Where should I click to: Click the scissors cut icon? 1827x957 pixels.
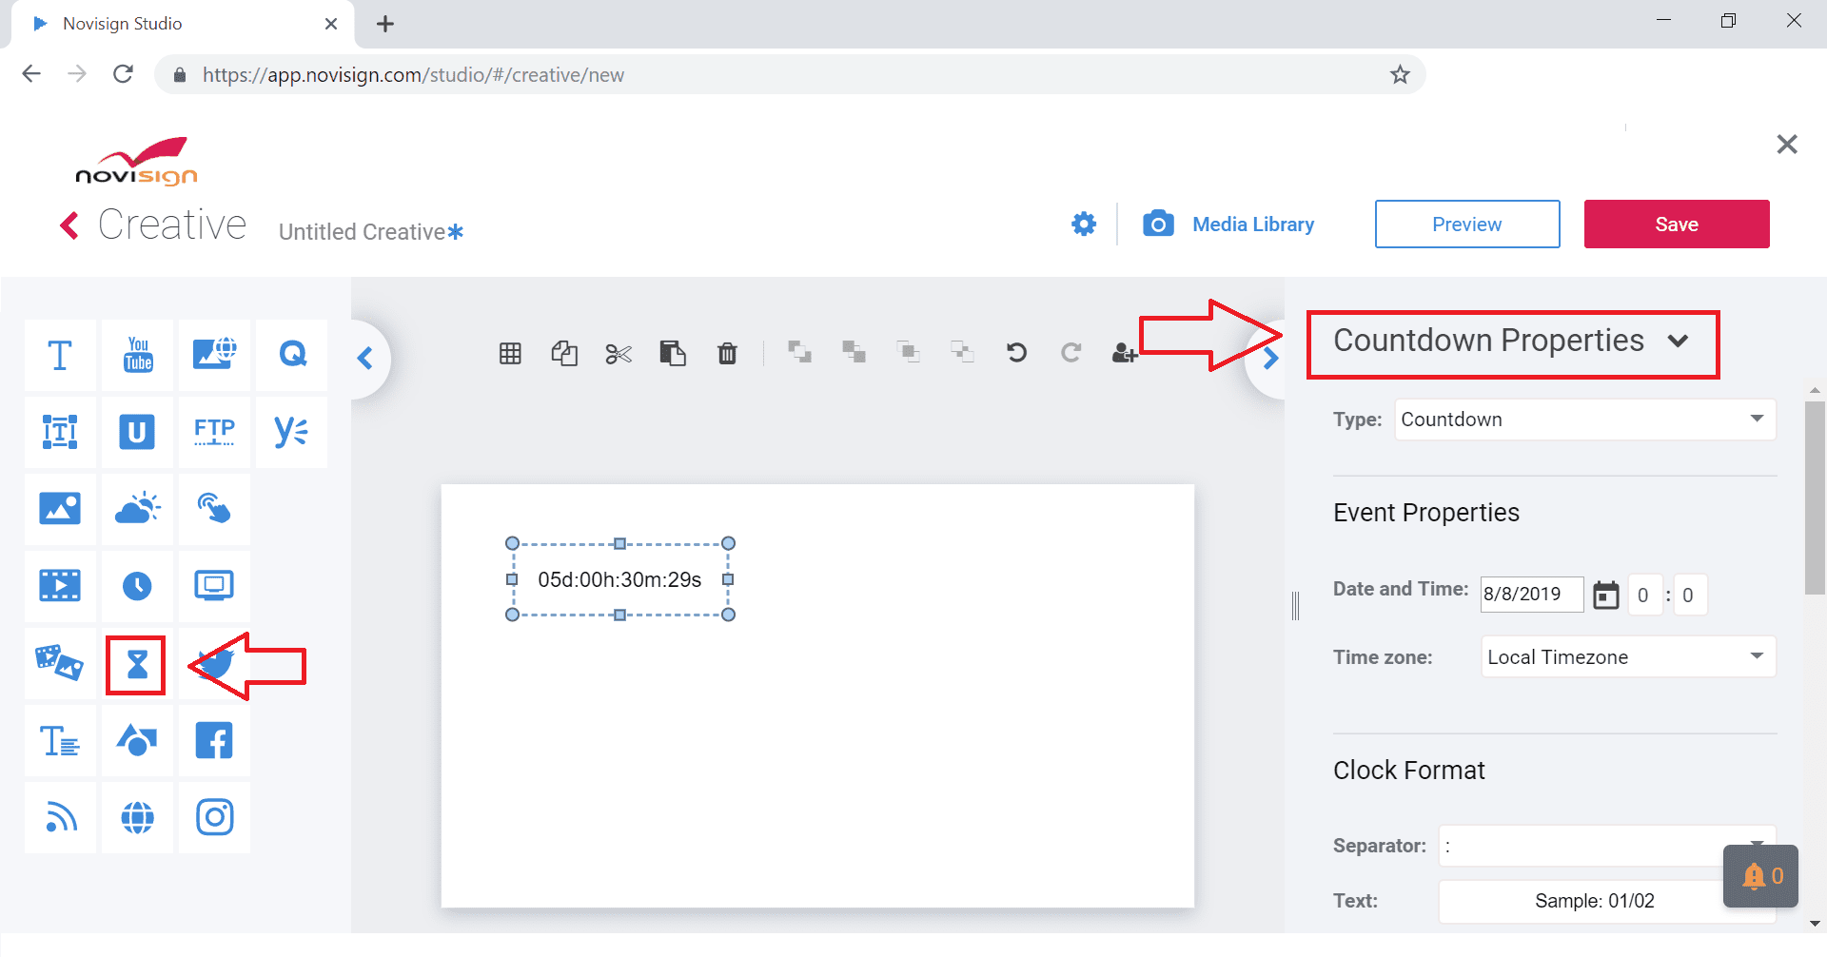[x=619, y=354]
